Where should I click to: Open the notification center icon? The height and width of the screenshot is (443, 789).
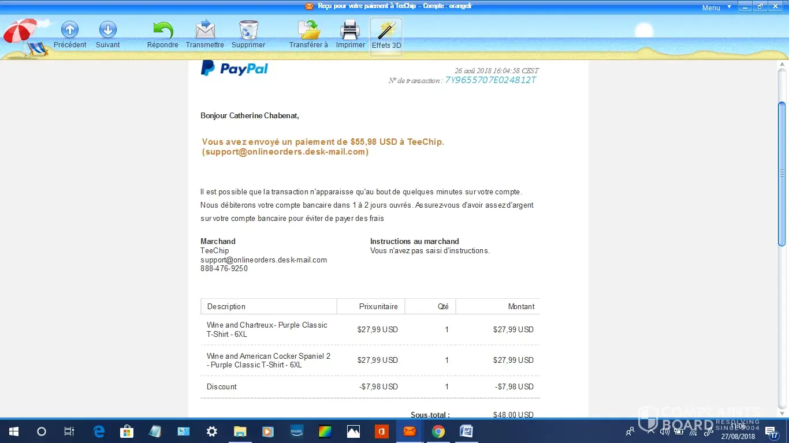coord(772,431)
